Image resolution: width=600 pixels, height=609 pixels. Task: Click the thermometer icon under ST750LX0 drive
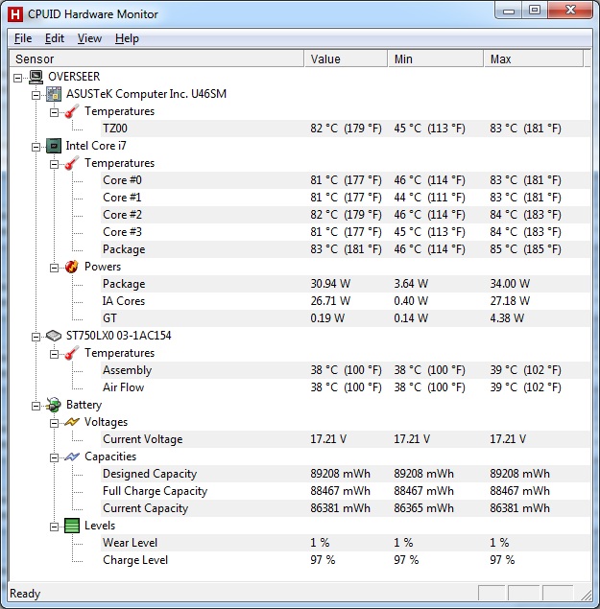tap(72, 353)
